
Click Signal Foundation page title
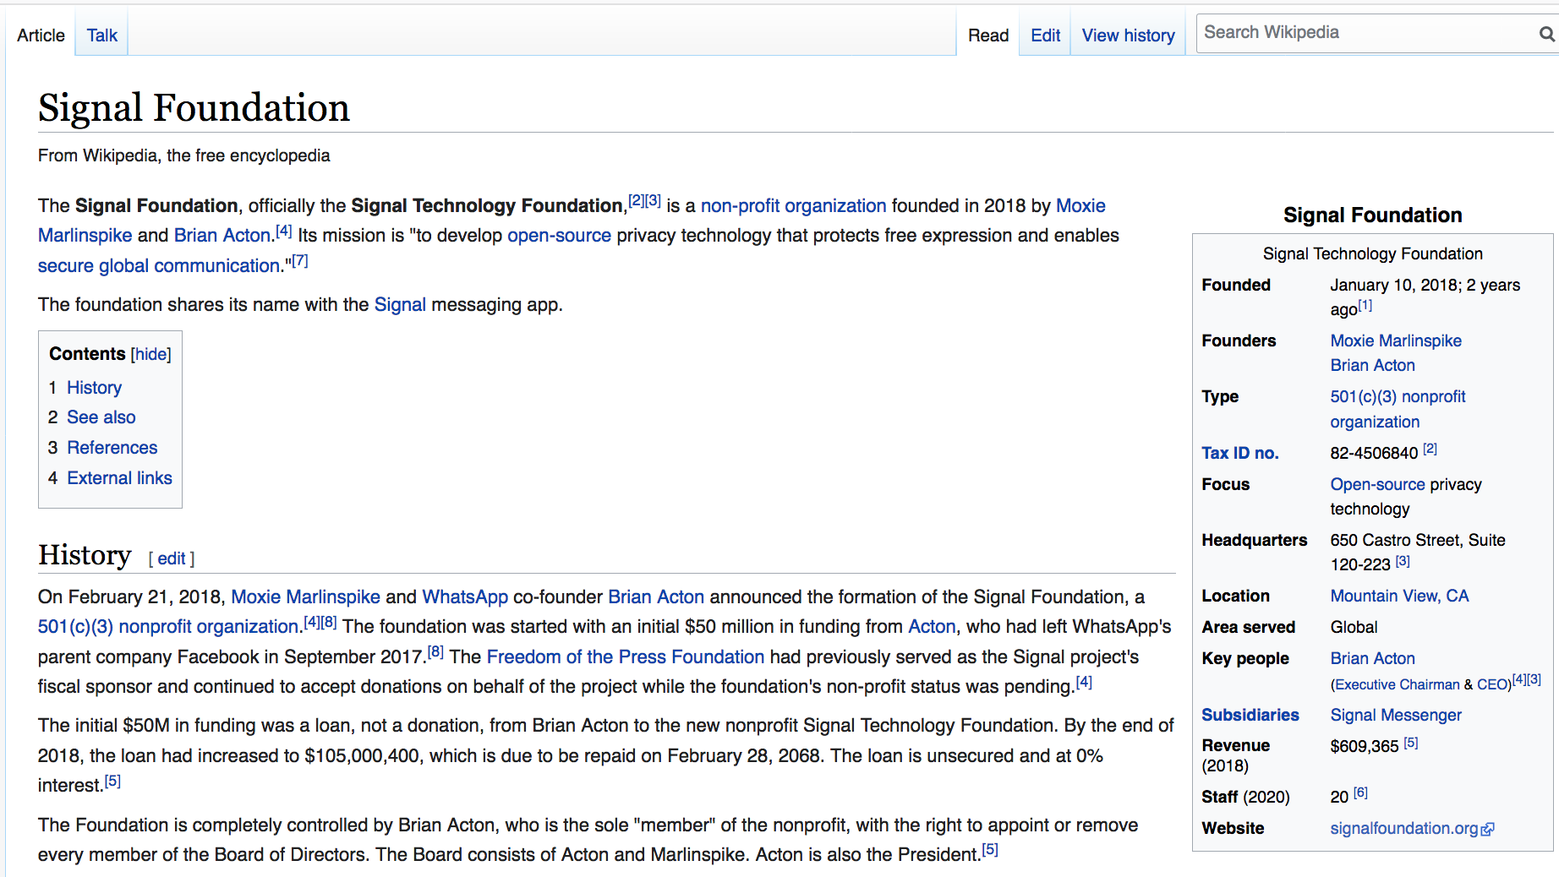point(194,108)
